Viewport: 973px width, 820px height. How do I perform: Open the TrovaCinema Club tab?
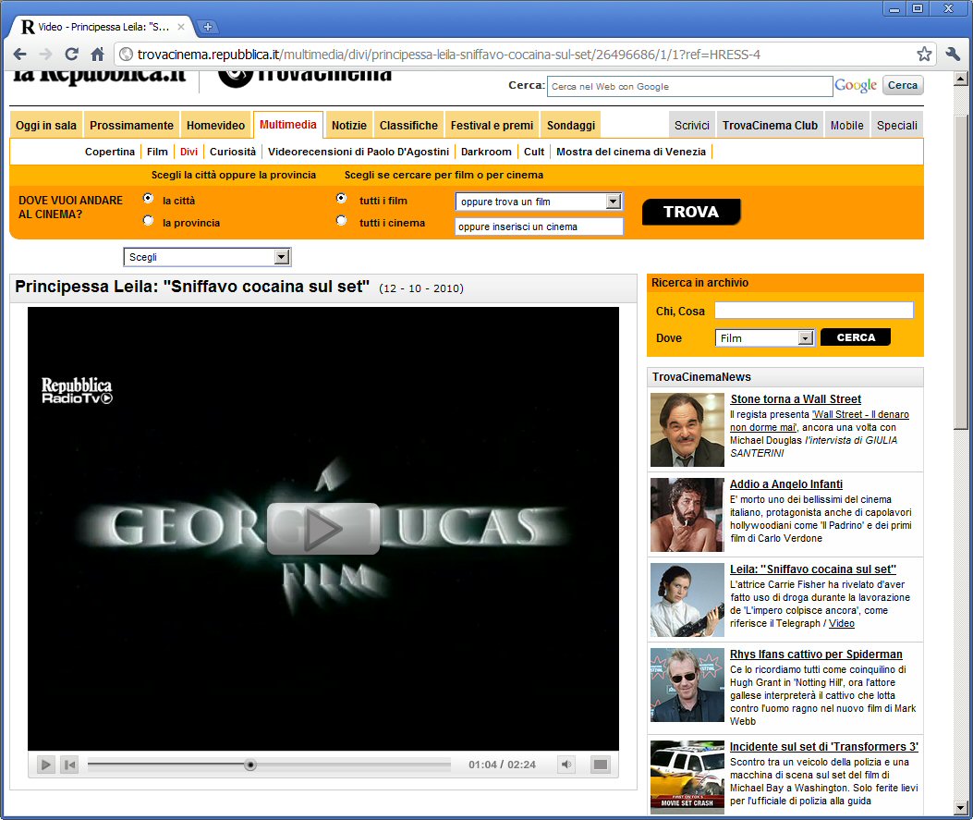point(770,126)
